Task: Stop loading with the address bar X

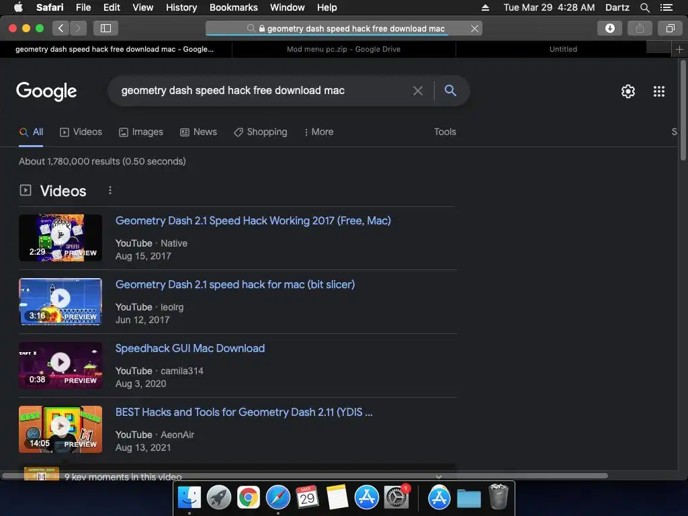Action: [x=474, y=28]
